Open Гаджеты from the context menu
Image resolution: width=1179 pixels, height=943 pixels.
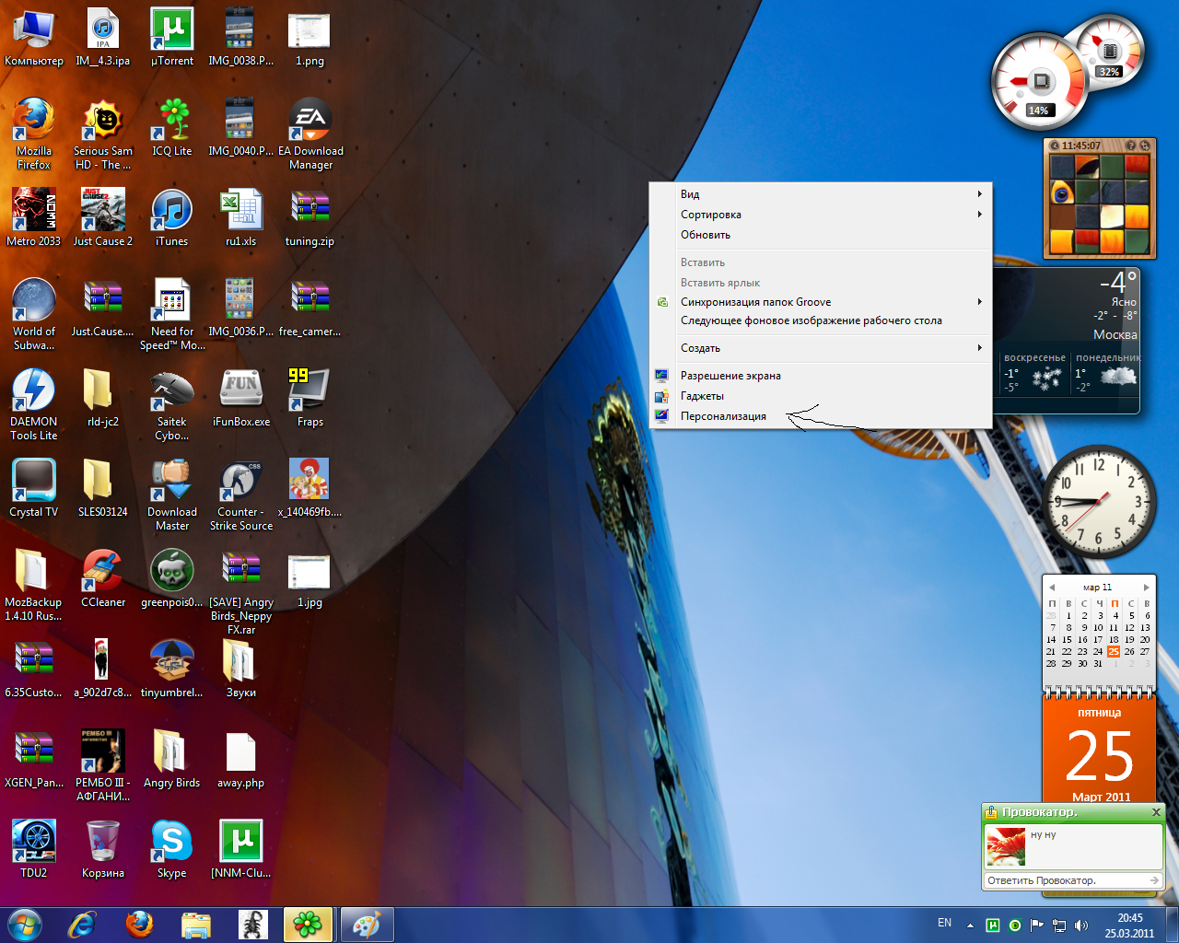821,396
